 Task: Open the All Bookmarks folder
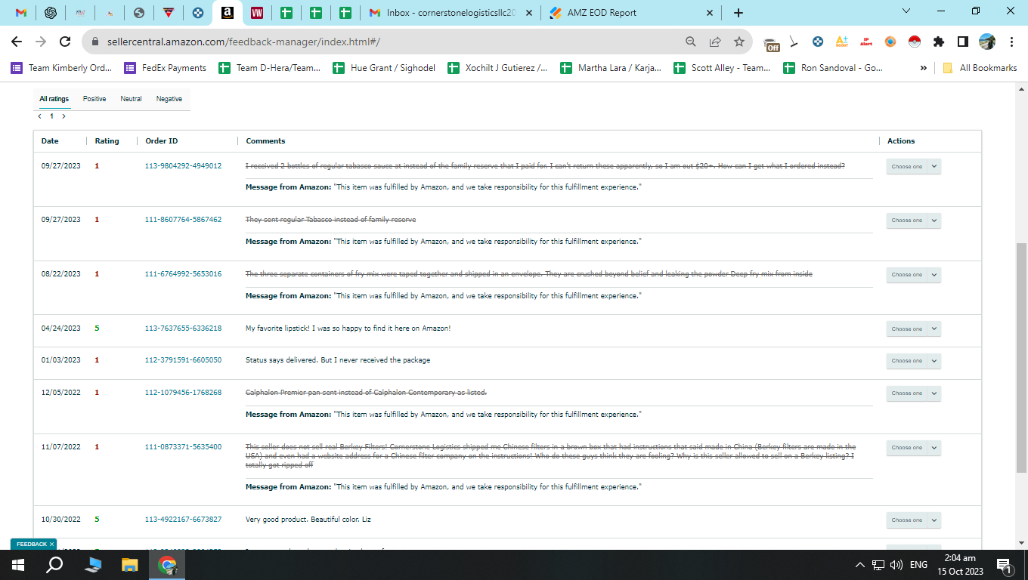coord(980,68)
